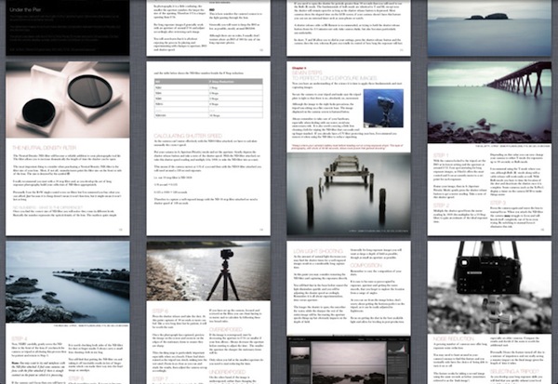Viewport: 558px width, 384px height.
Task: Click the 'SEVEN STEPS TO PERFECT LONG EXPOSURE IMAGES' heading
Action: tap(334, 75)
